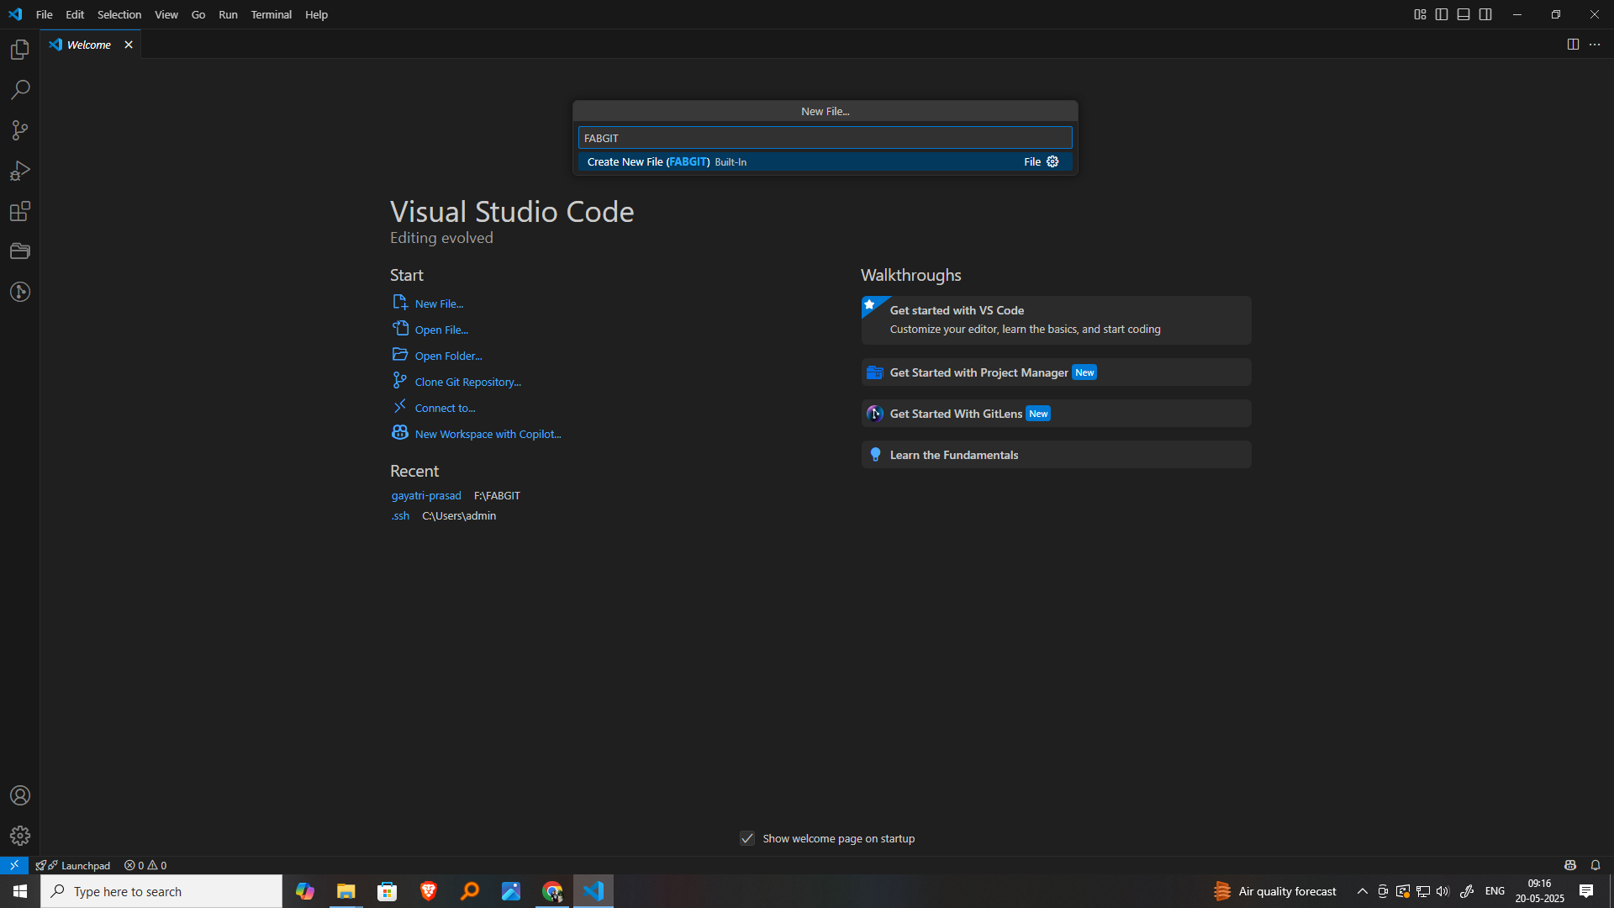Open Get Started With GitLens walkthrough
The width and height of the screenshot is (1614, 908).
coord(1056,413)
